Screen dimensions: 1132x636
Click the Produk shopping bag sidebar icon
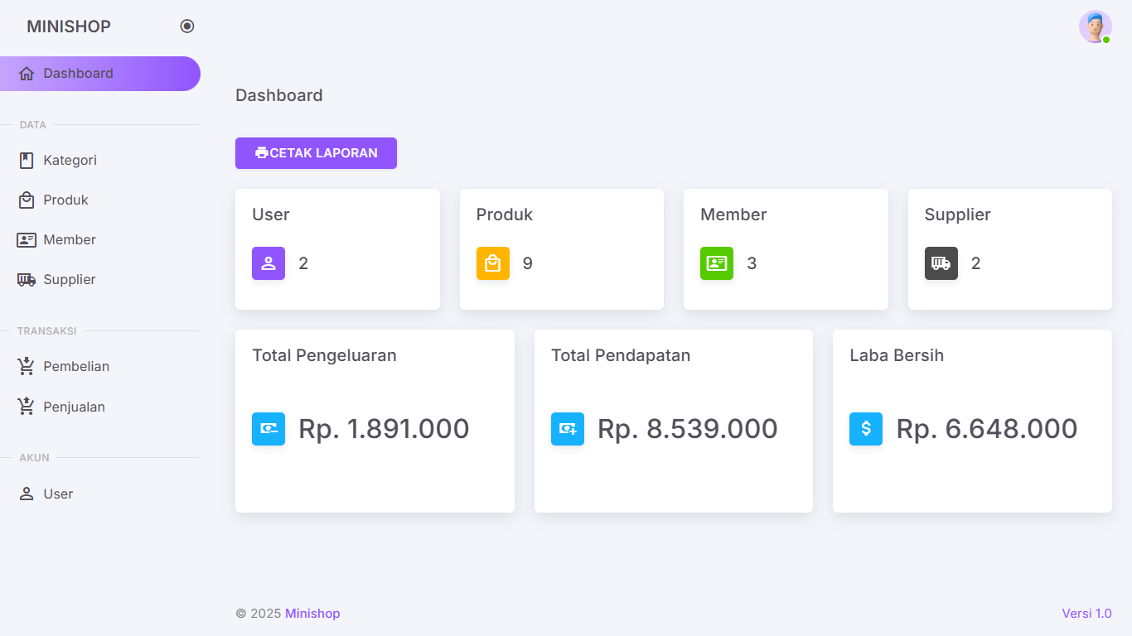point(27,200)
